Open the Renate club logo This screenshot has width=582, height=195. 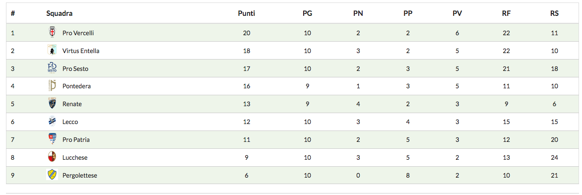[x=52, y=104]
